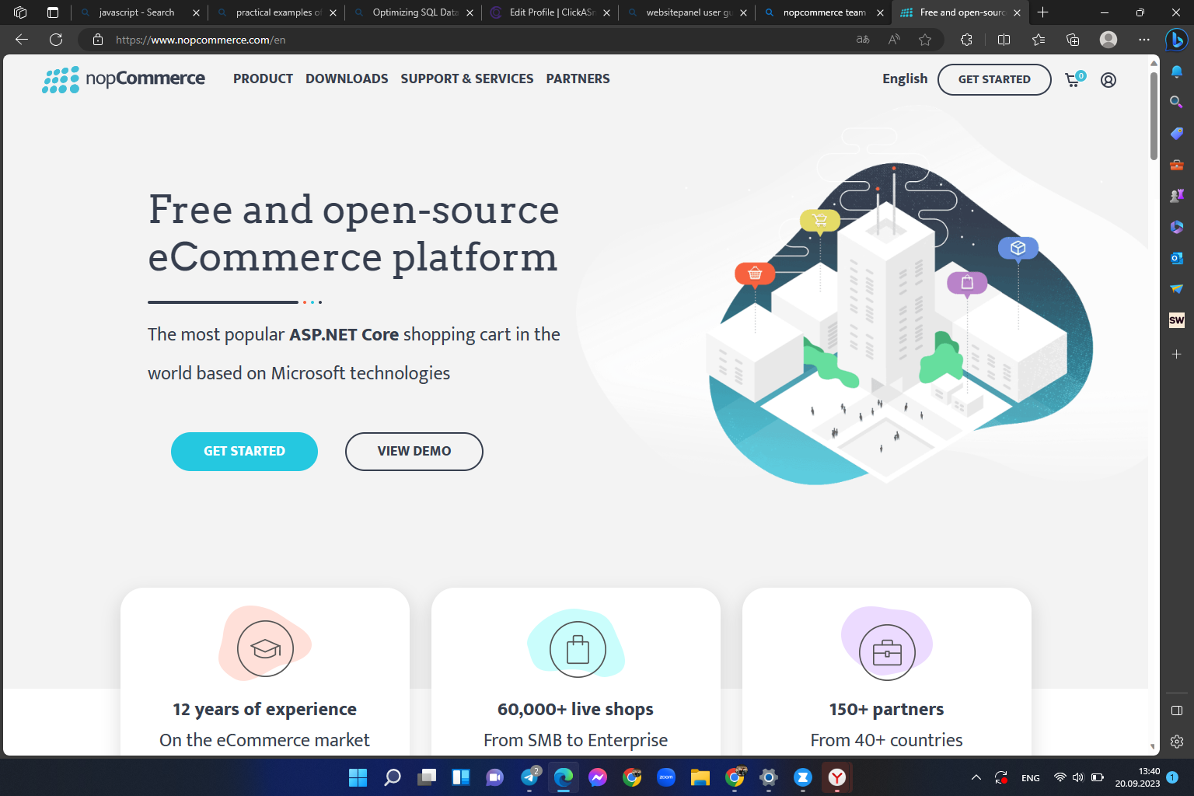This screenshot has width=1194, height=796.
Task: Open browser Collections
Action: tap(1073, 40)
